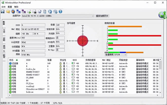Click the clipboard toolbar icon
Screen dimensions: 167x105
[x=45, y=12]
